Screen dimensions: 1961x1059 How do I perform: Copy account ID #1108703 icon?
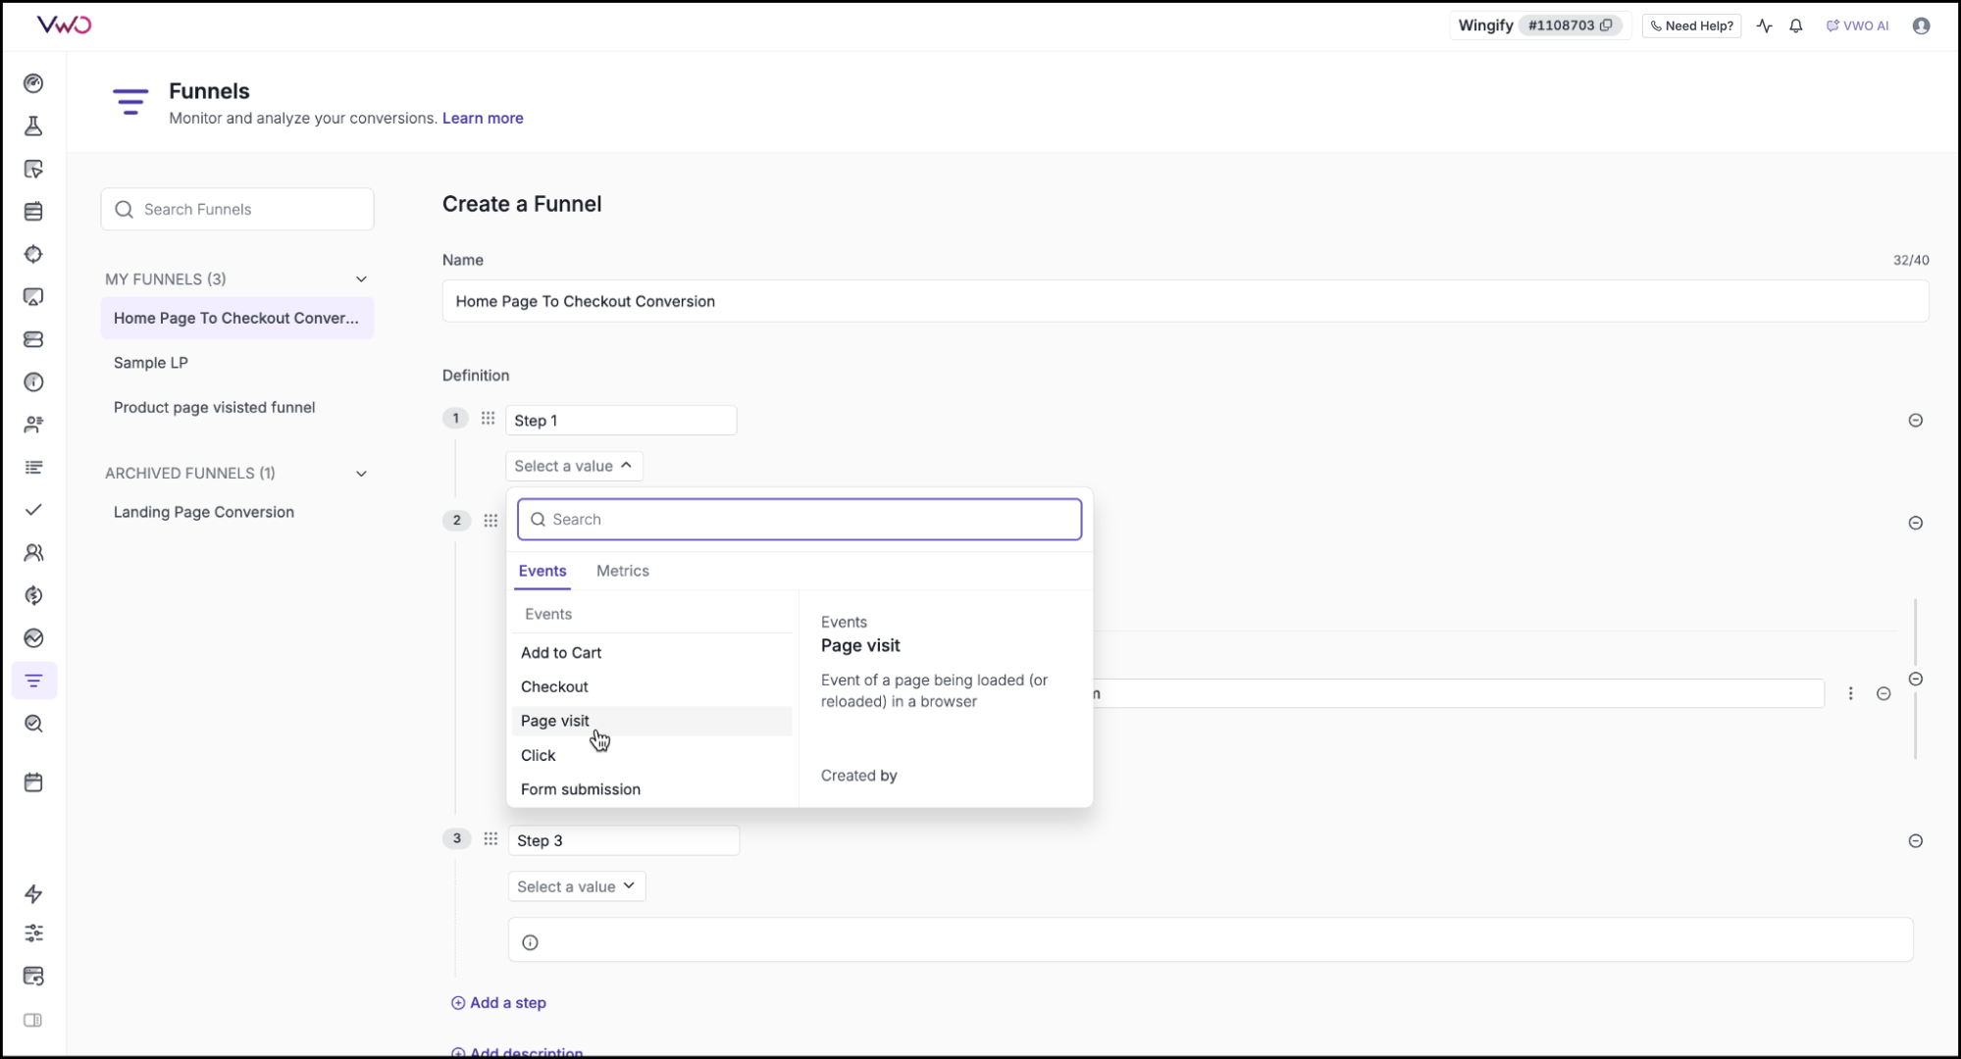tap(1606, 25)
